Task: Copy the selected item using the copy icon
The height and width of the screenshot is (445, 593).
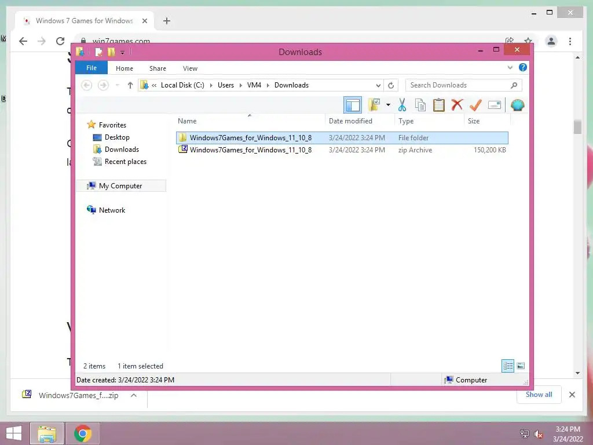Action: coord(420,105)
